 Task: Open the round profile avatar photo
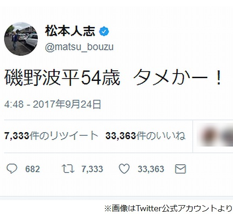[21, 39]
